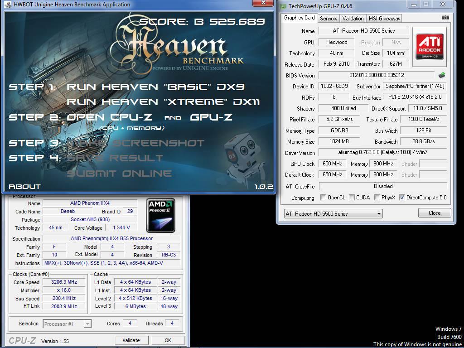Click the Texture Fillrate 13.0 GTexel/s field

point(424,119)
